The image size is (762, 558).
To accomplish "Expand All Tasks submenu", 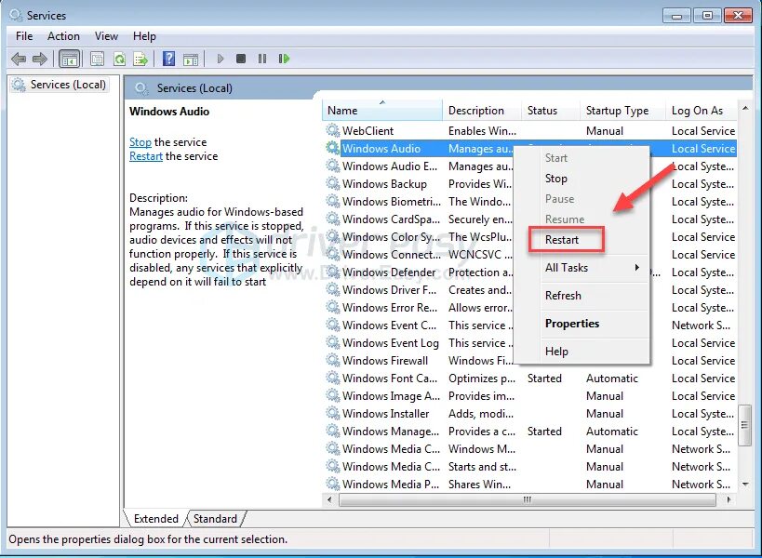I will [582, 268].
